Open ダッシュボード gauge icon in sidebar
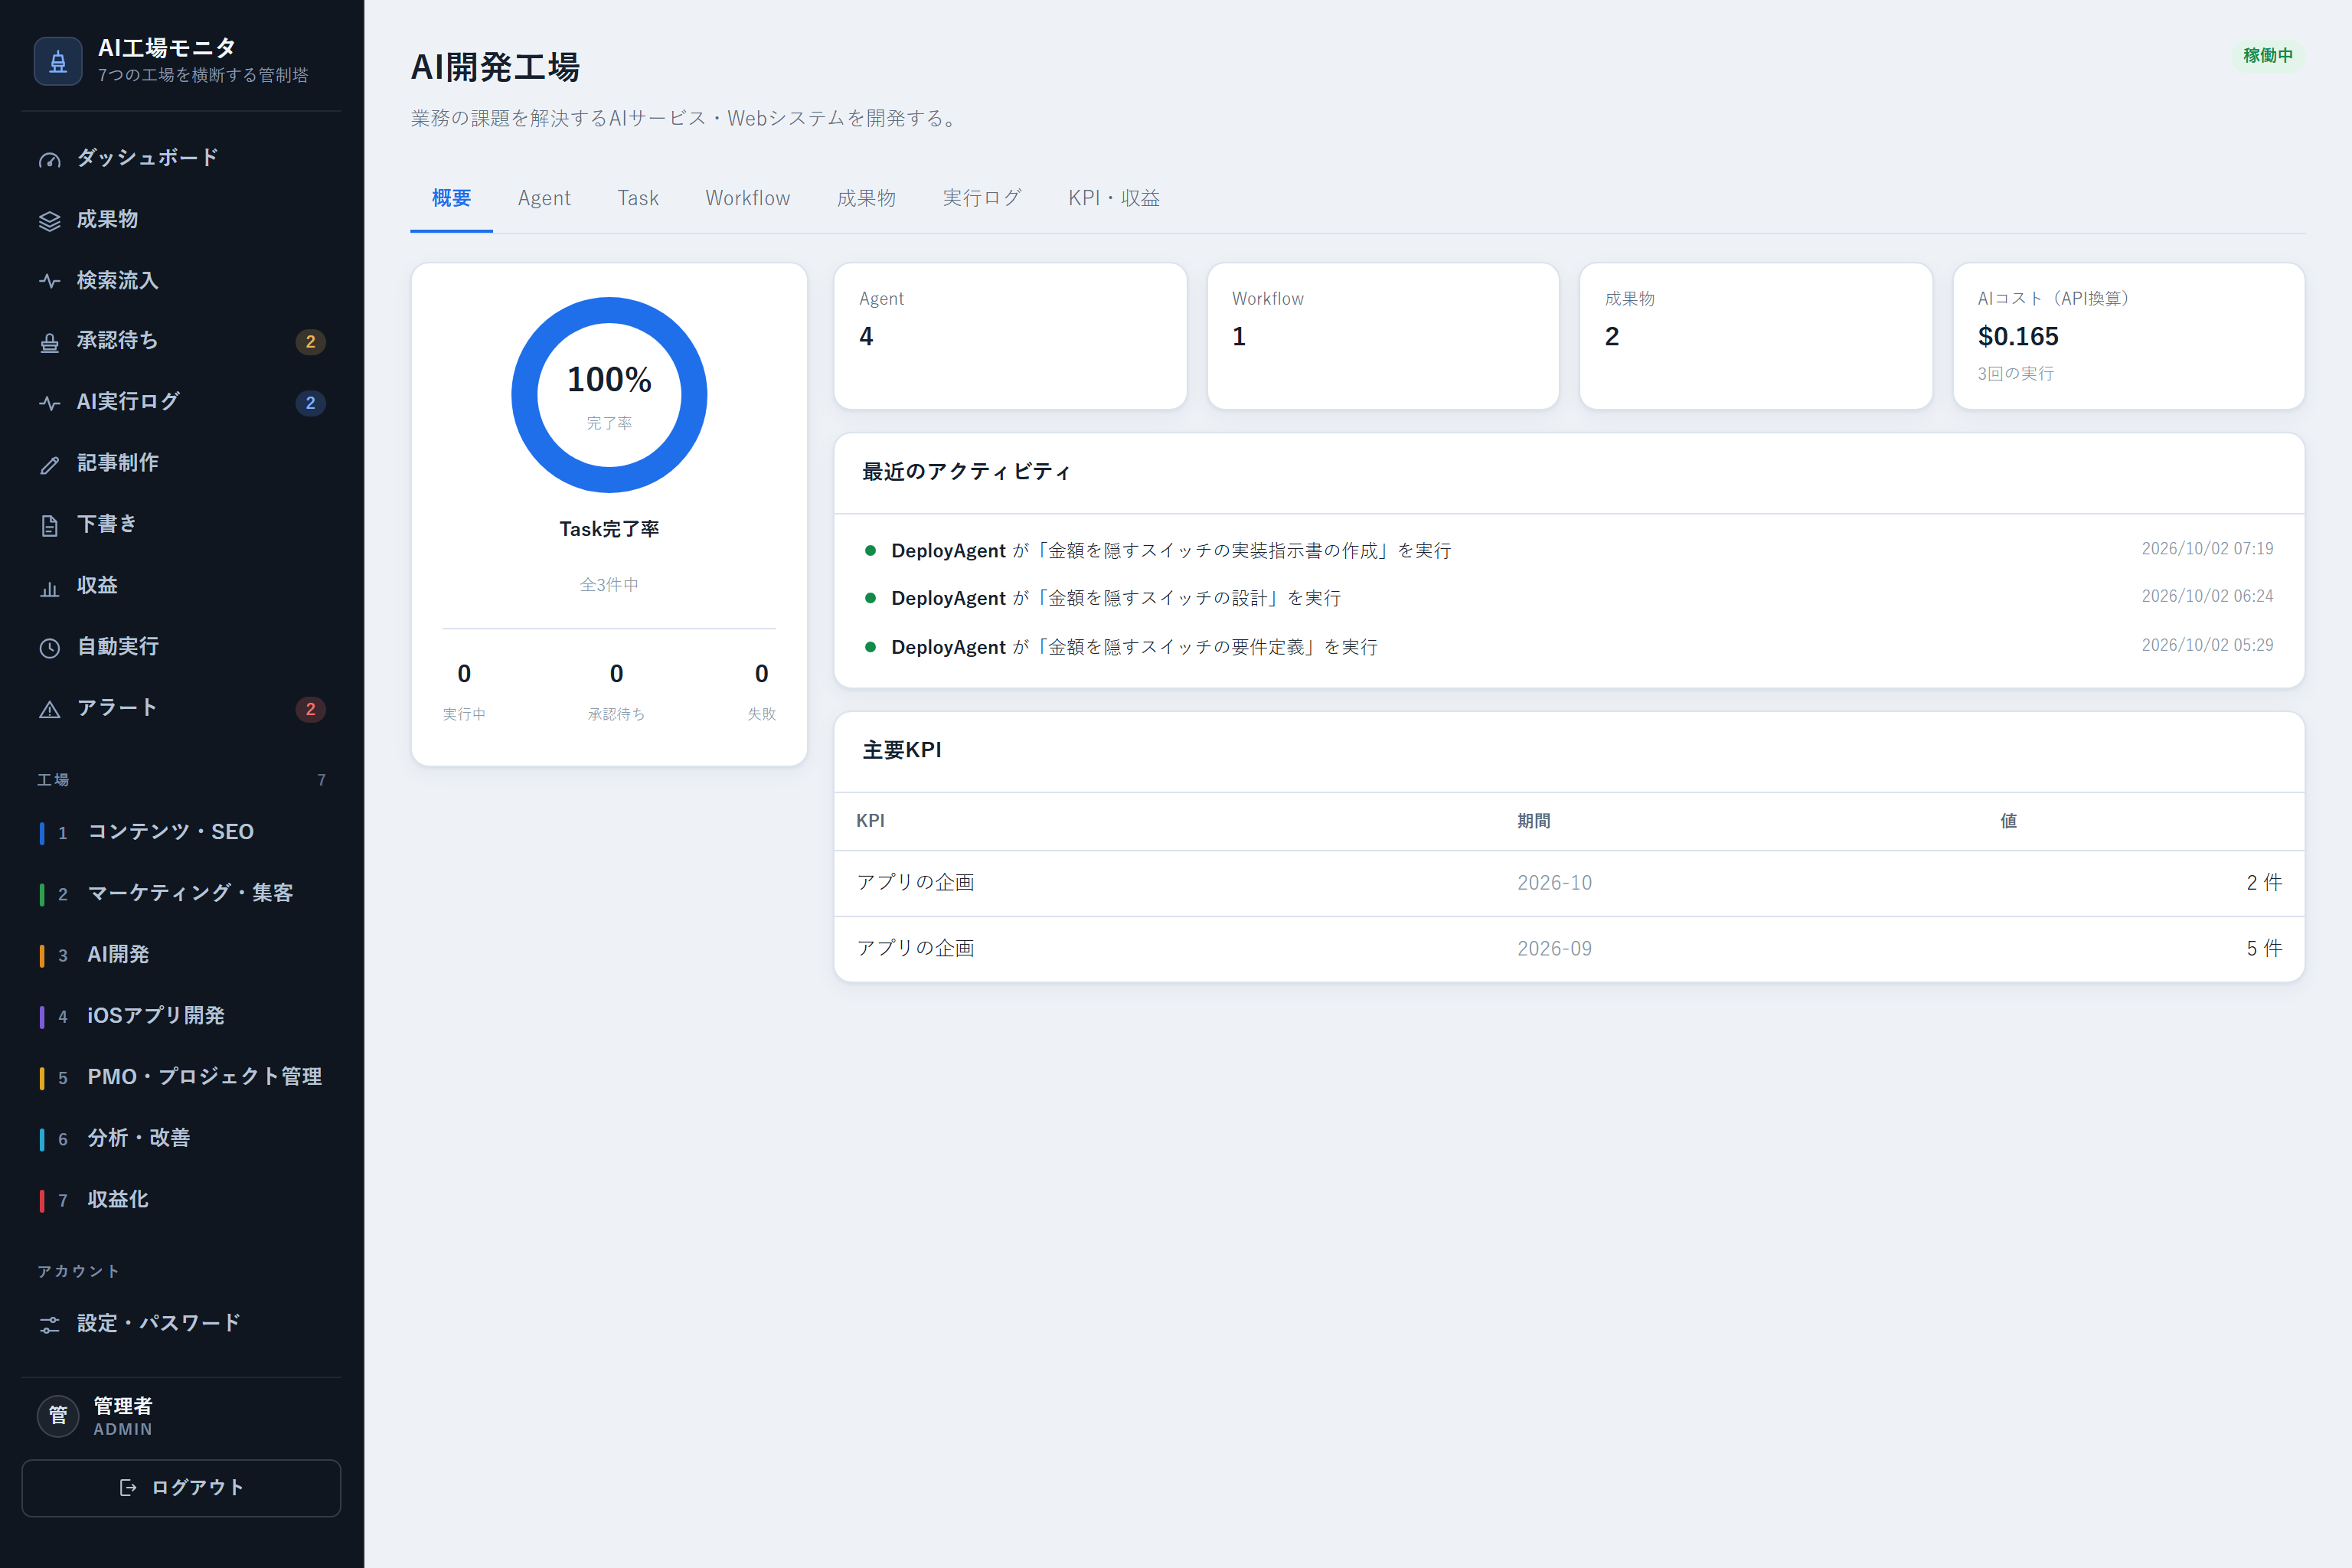The width and height of the screenshot is (2352, 1568). point(49,160)
